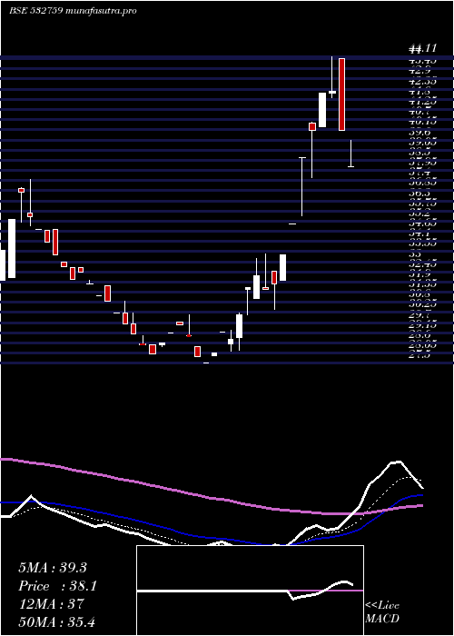Click the tallest red candlestick near the peak
The height and width of the screenshot is (636, 454).
click(341, 94)
